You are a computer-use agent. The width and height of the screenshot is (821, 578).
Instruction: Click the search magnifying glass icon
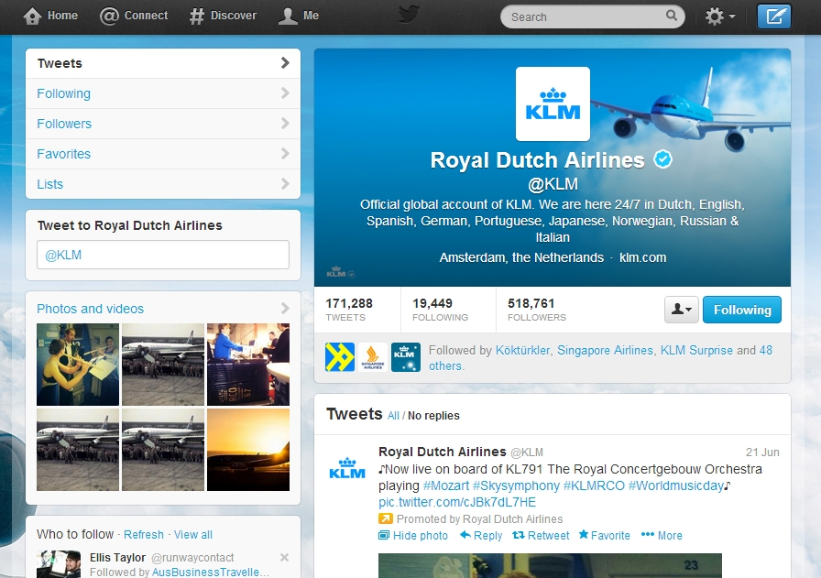tap(672, 16)
